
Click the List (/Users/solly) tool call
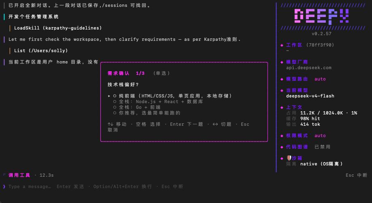point(41,51)
